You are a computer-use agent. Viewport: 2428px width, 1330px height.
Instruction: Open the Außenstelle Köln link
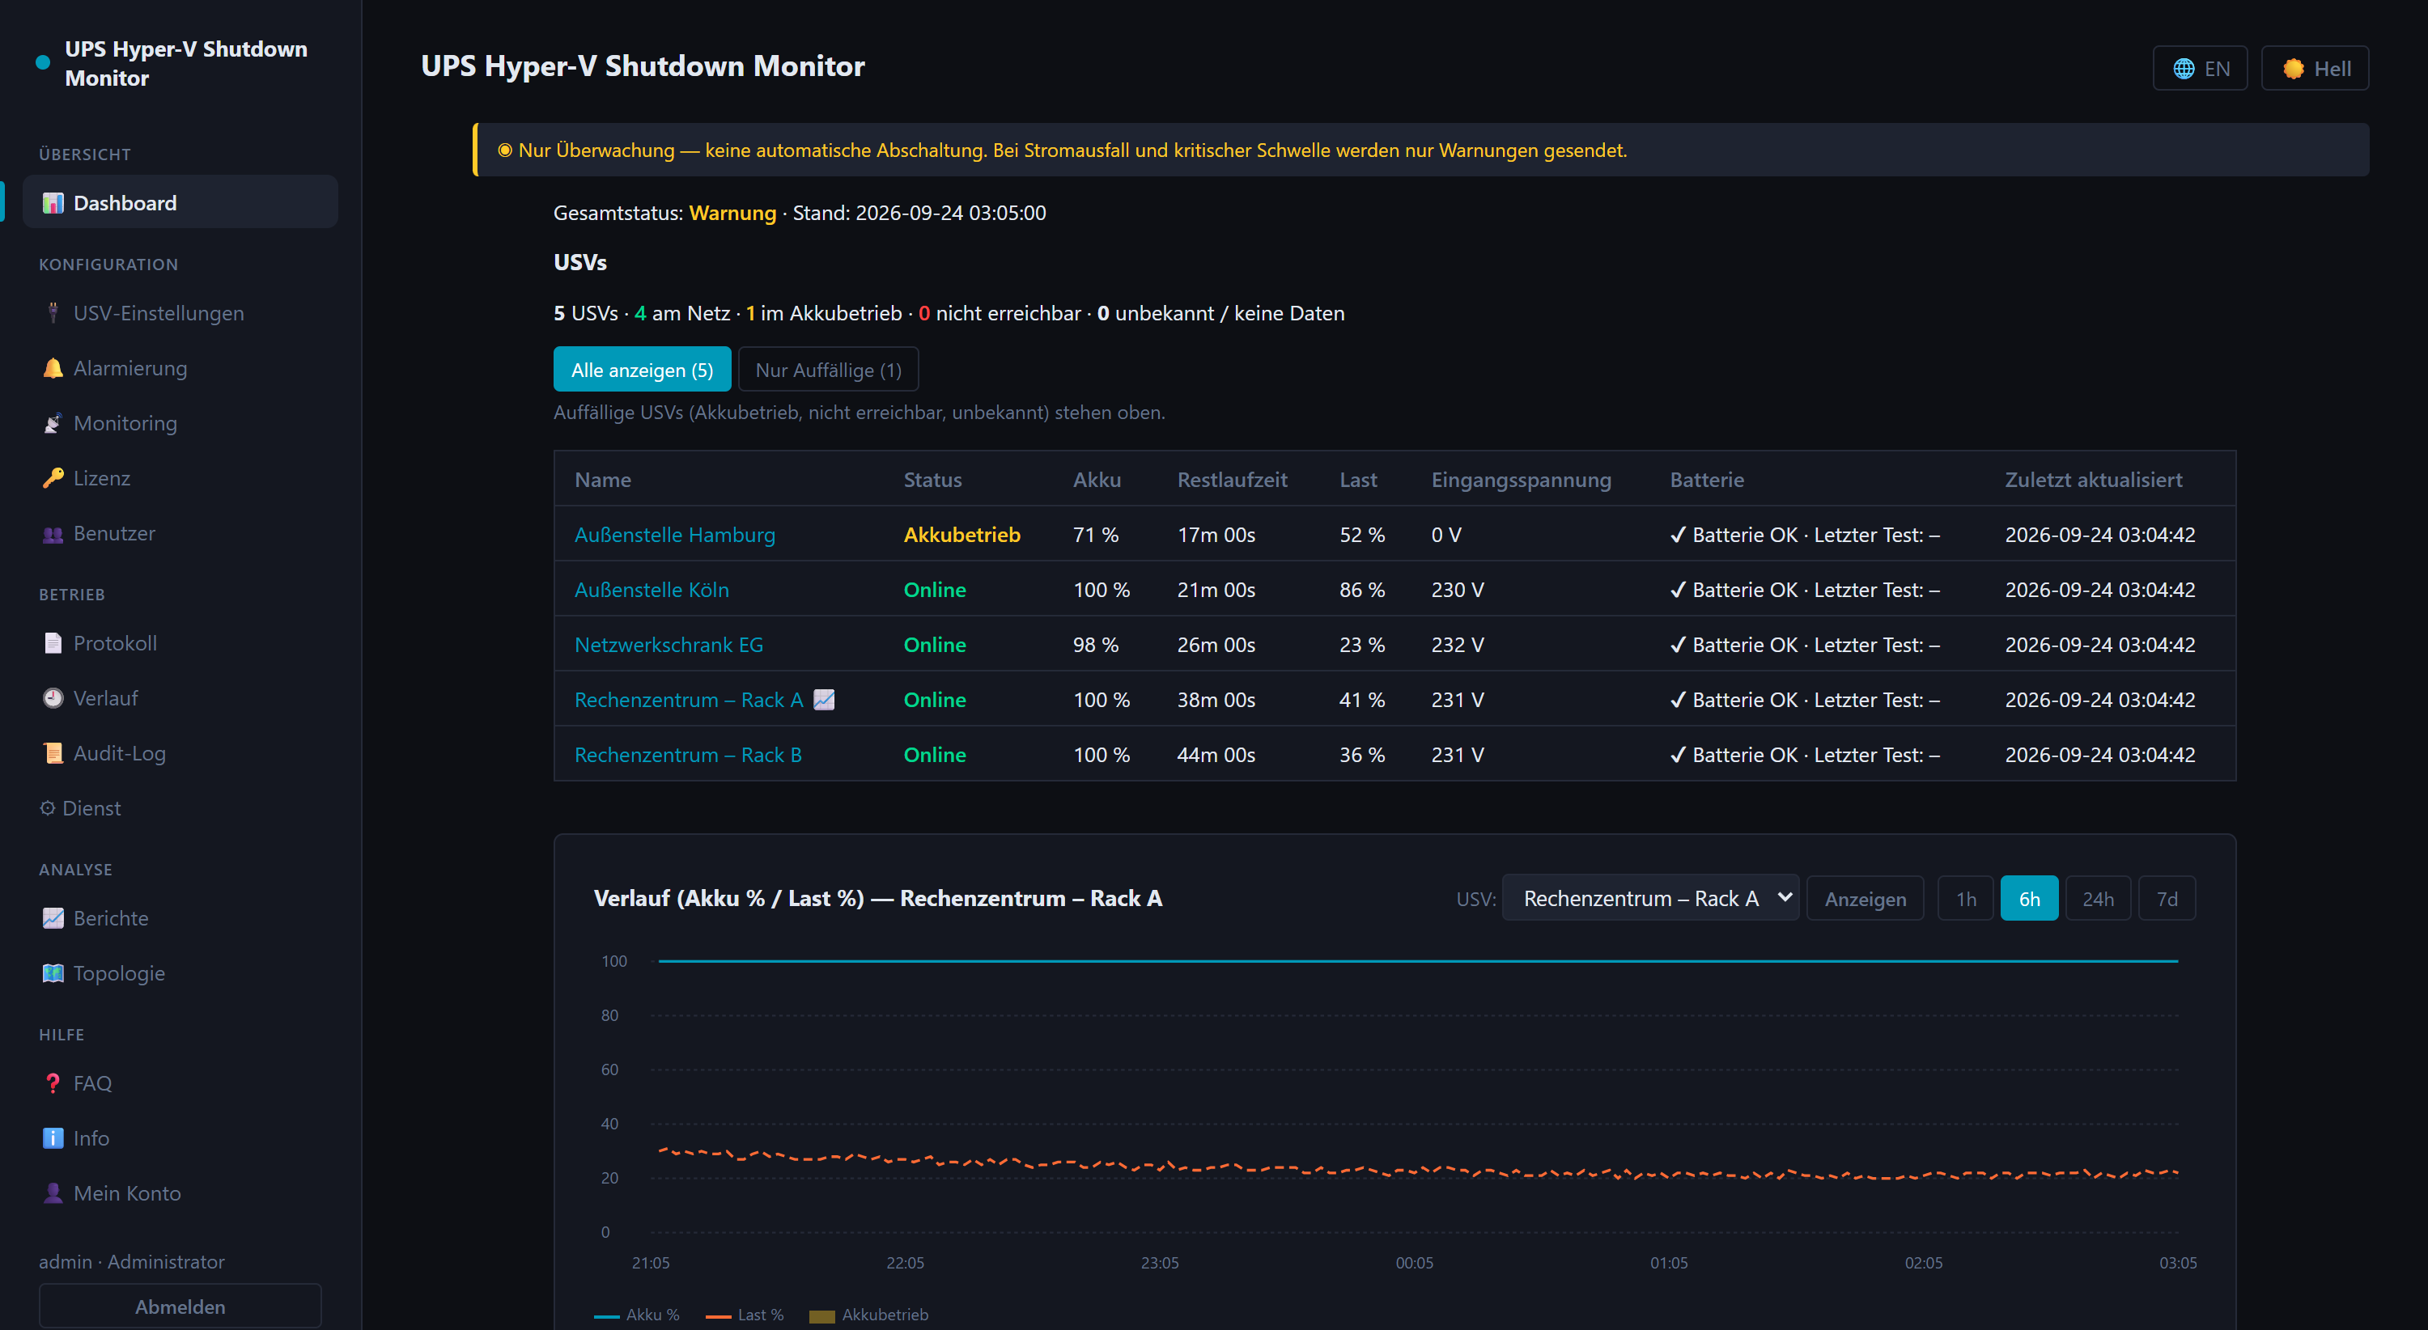point(652,590)
